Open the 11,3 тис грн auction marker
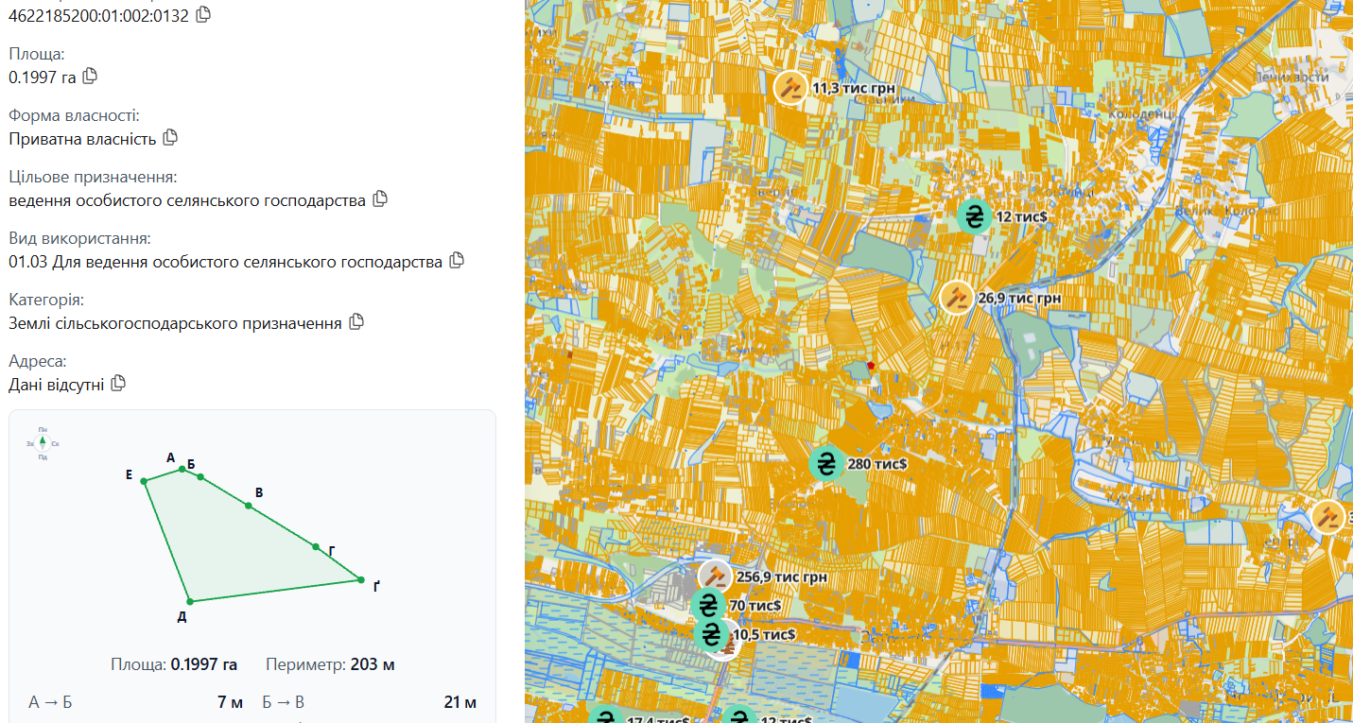1353x723 pixels. (790, 88)
